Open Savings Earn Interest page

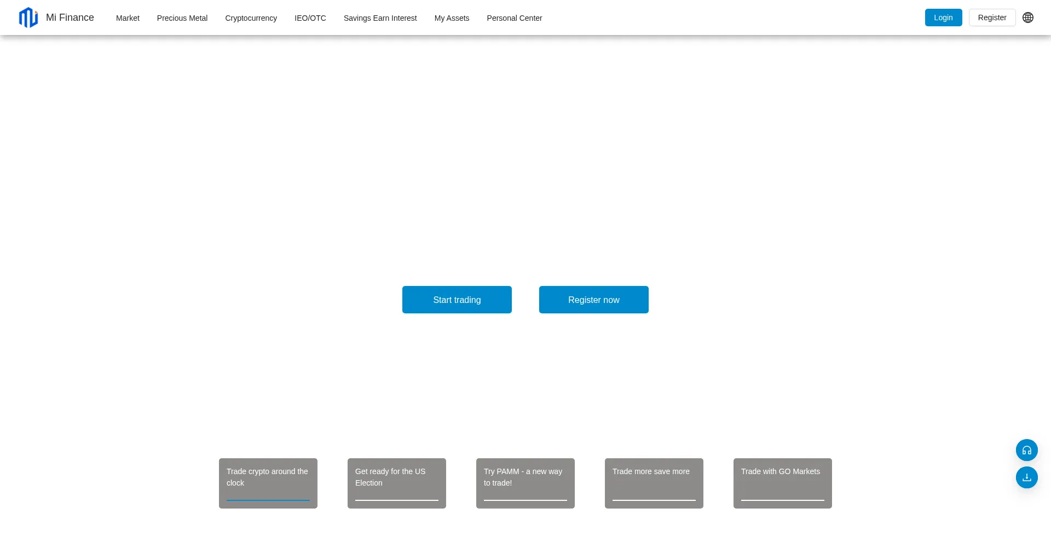click(380, 18)
